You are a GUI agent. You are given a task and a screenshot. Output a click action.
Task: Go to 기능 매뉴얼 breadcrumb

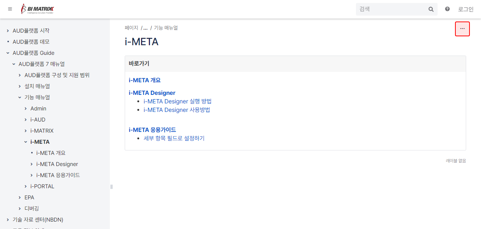coord(166,28)
